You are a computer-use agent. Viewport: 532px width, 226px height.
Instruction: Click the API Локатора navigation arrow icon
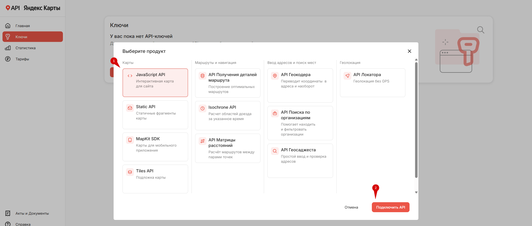(347, 76)
